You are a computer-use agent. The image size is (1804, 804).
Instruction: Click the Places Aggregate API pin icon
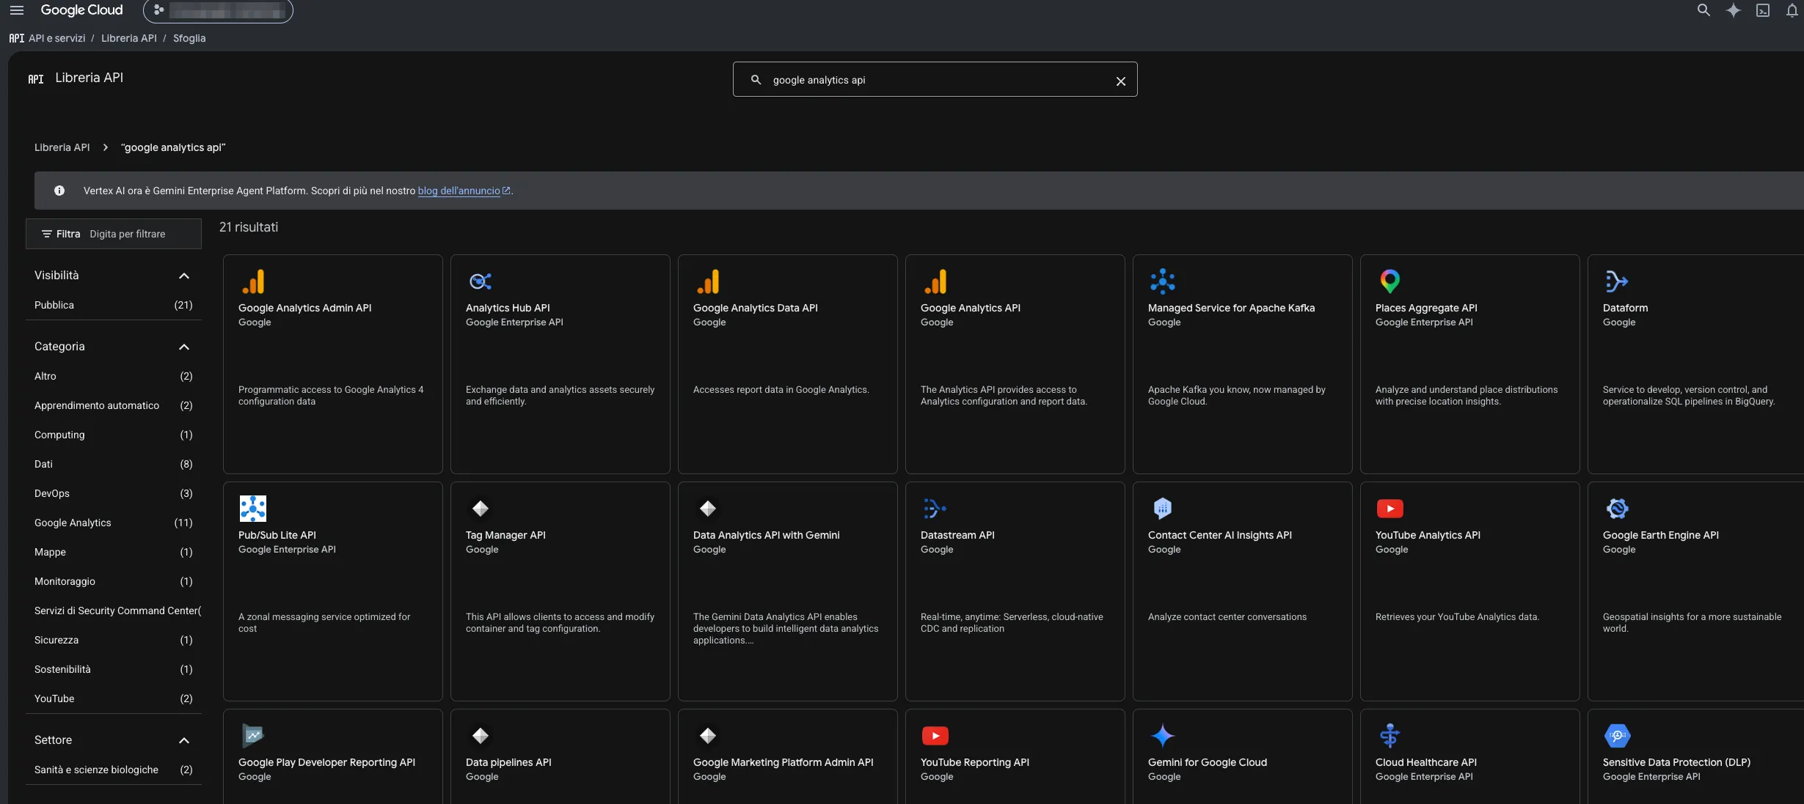click(x=1390, y=281)
